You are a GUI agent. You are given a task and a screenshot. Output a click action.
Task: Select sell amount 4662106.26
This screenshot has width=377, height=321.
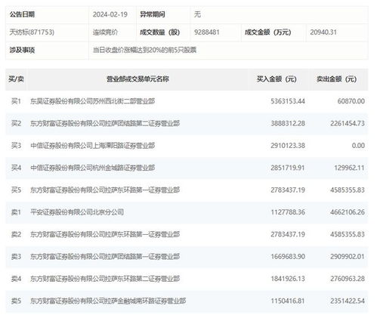(348, 212)
